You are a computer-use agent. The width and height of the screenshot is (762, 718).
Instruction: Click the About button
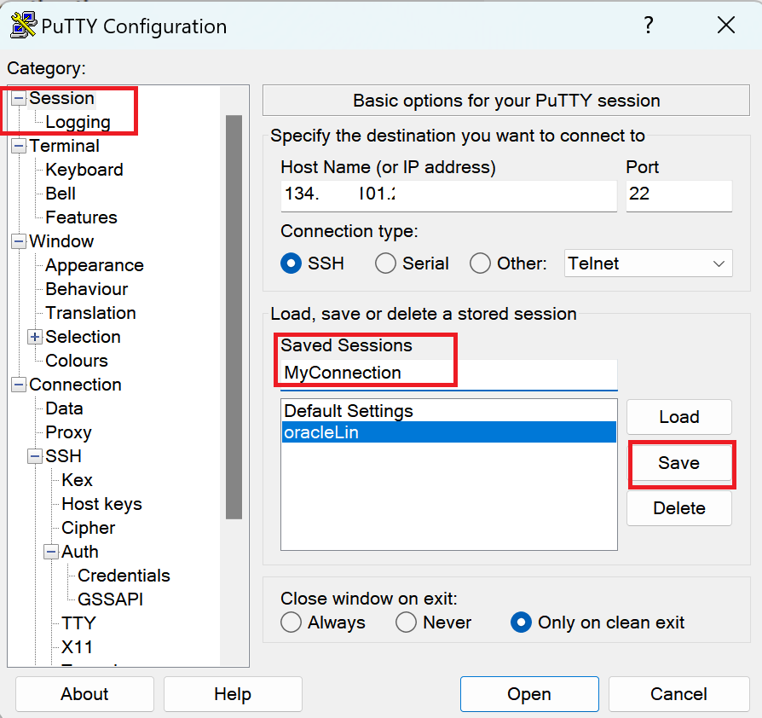[84, 693]
